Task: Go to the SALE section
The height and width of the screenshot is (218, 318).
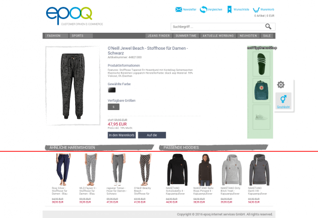Action: (x=267, y=35)
